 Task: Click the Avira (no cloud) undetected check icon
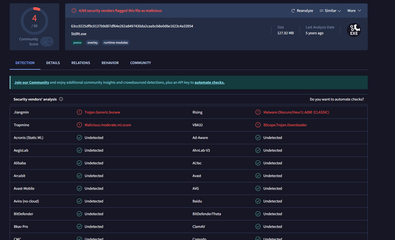[80, 201]
